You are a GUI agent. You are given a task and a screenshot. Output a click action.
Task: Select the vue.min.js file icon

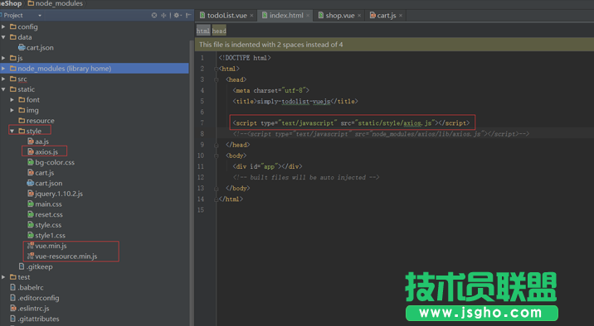point(31,246)
